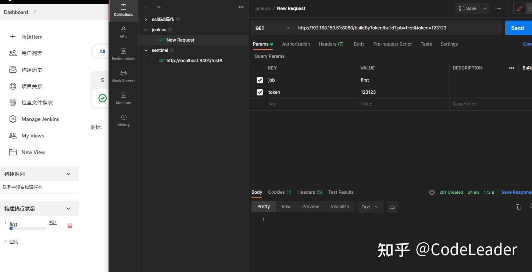532x272 pixels.
Task: Expand the es基础操作 collection
Action: (x=146, y=19)
